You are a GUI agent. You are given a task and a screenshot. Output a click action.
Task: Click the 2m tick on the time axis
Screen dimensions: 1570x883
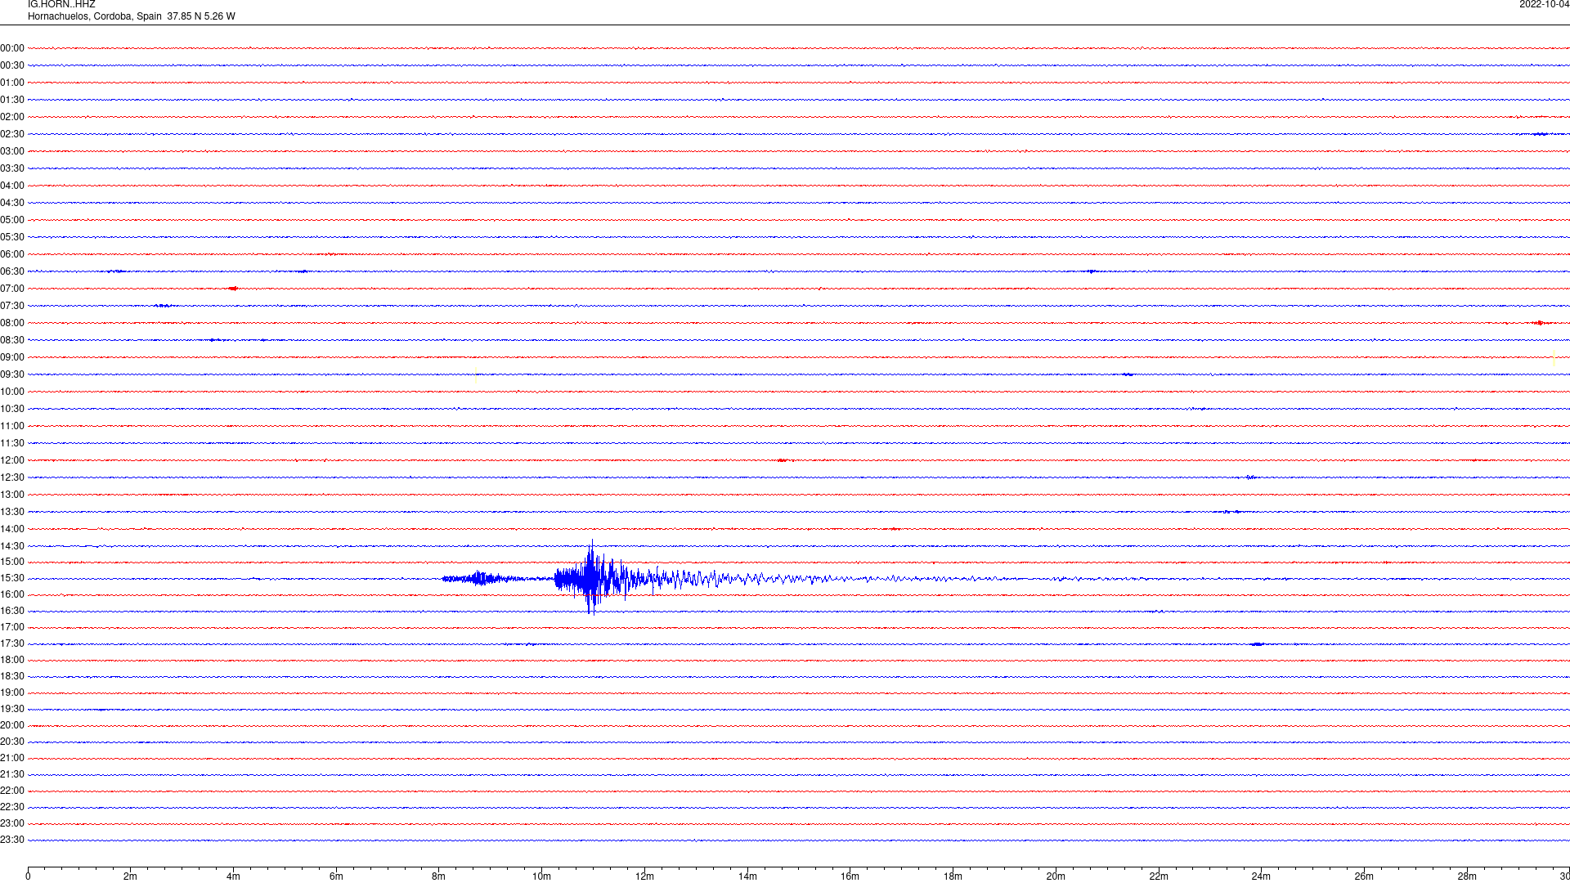131,876
